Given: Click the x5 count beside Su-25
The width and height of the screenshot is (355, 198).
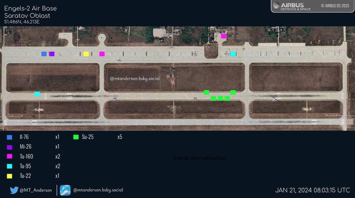Looking at the screenshot, I should [x=120, y=137].
